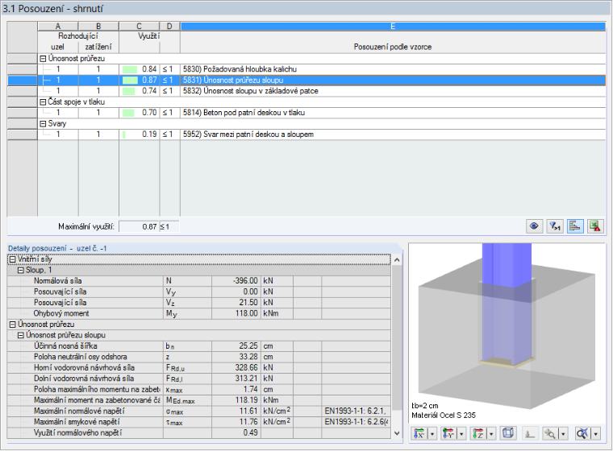This screenshot has height=451, width=613.
Task: Click the highlighted column E header
Action: pos(393,26)
